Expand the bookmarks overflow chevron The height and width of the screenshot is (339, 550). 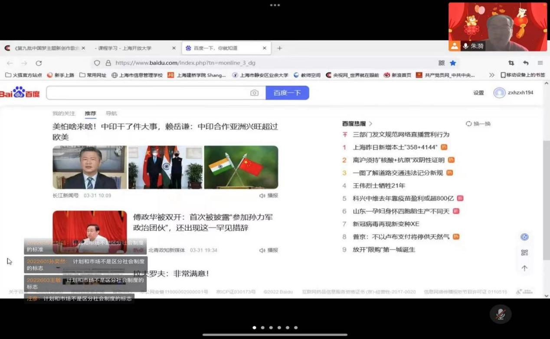pos(491,75)
